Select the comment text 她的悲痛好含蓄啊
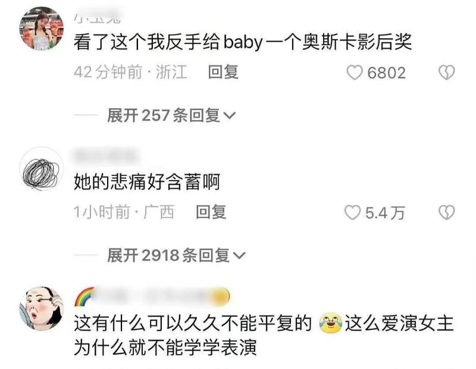476x369 pixels. point(147,182)
